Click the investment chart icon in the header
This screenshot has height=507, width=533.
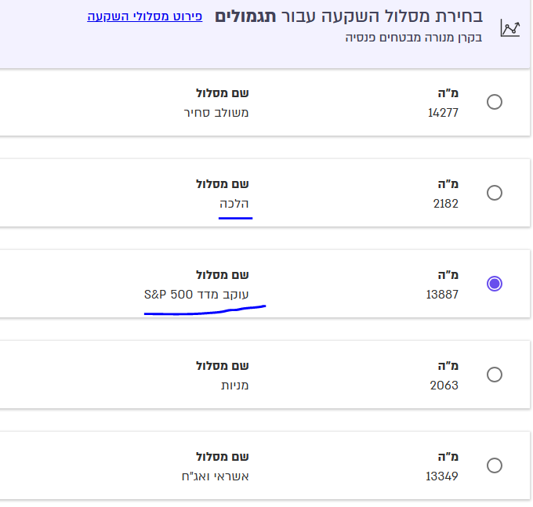[x=510, y=28]
